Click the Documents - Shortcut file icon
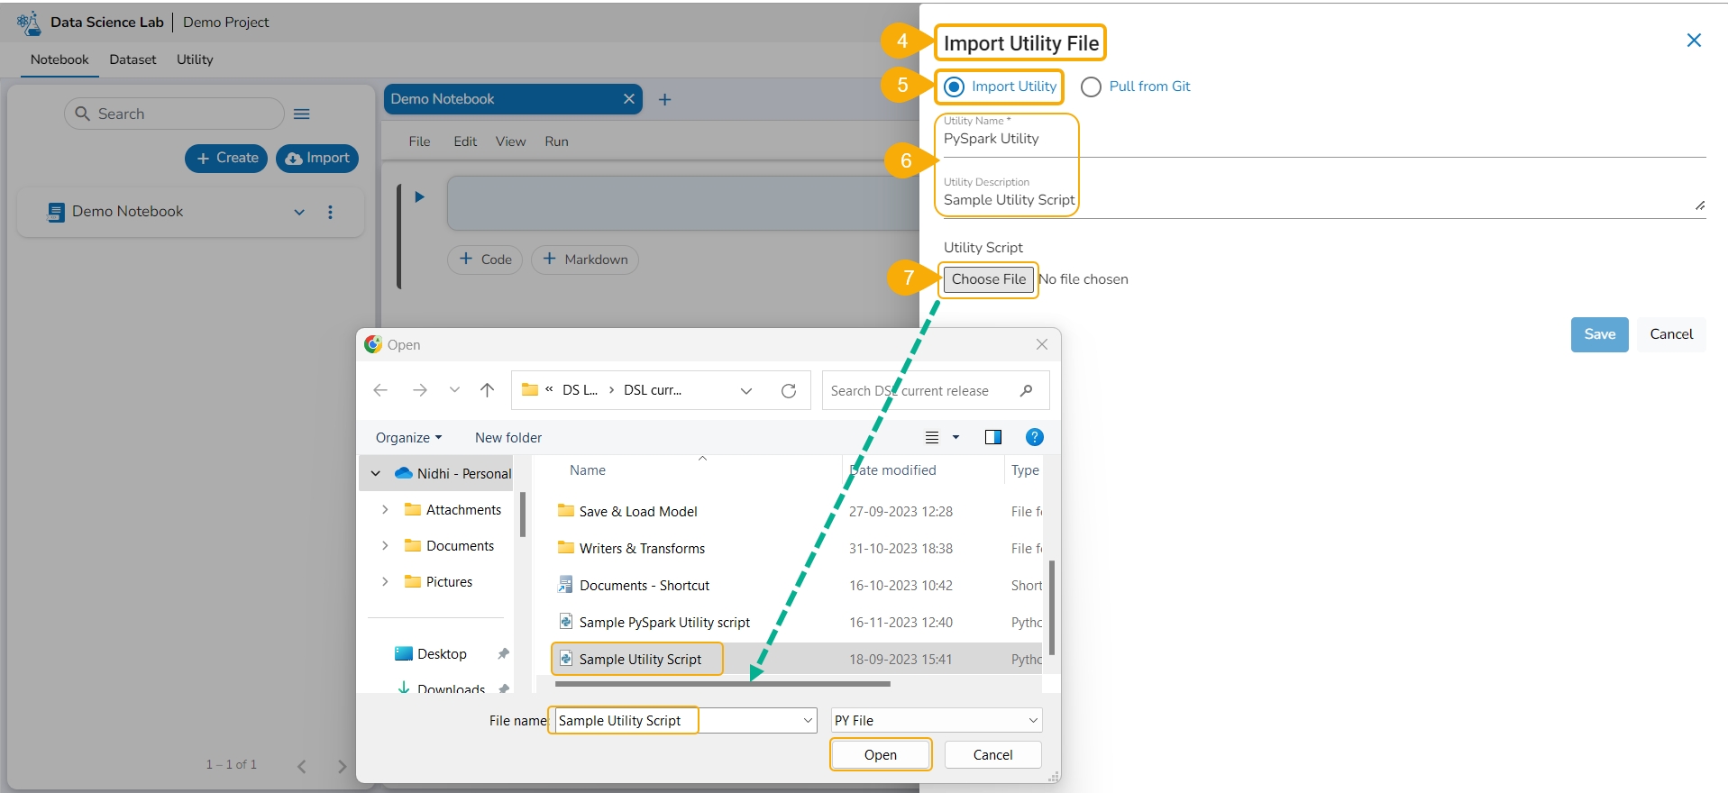 (x=566, y=585)
